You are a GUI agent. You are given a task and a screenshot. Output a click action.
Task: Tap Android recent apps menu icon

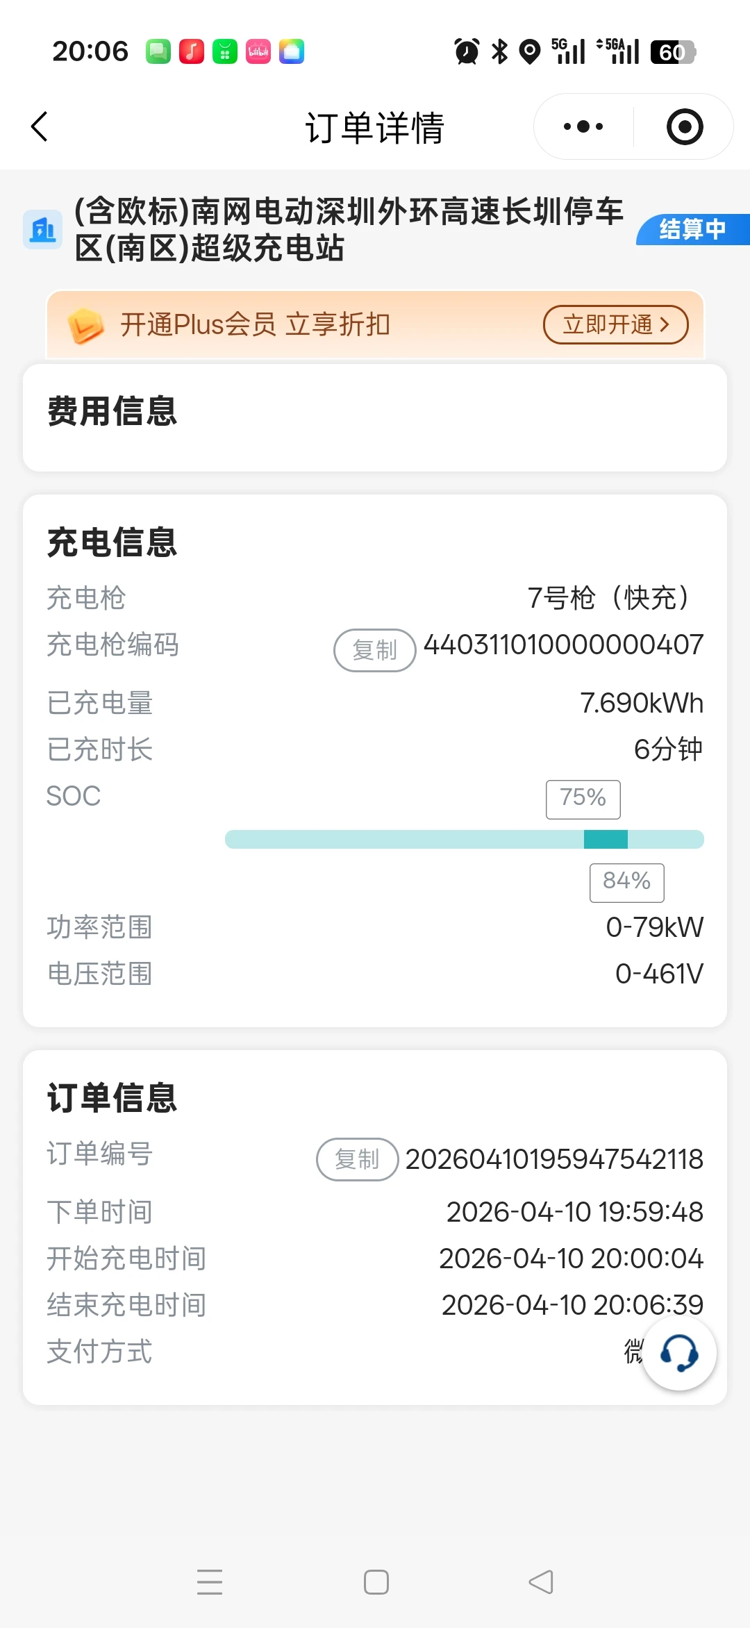tap(210, 1582)
